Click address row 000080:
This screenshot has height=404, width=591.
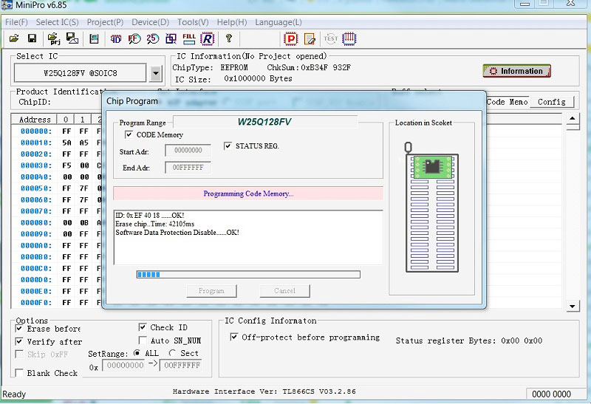pyautogui.click(x=35, y=223)
